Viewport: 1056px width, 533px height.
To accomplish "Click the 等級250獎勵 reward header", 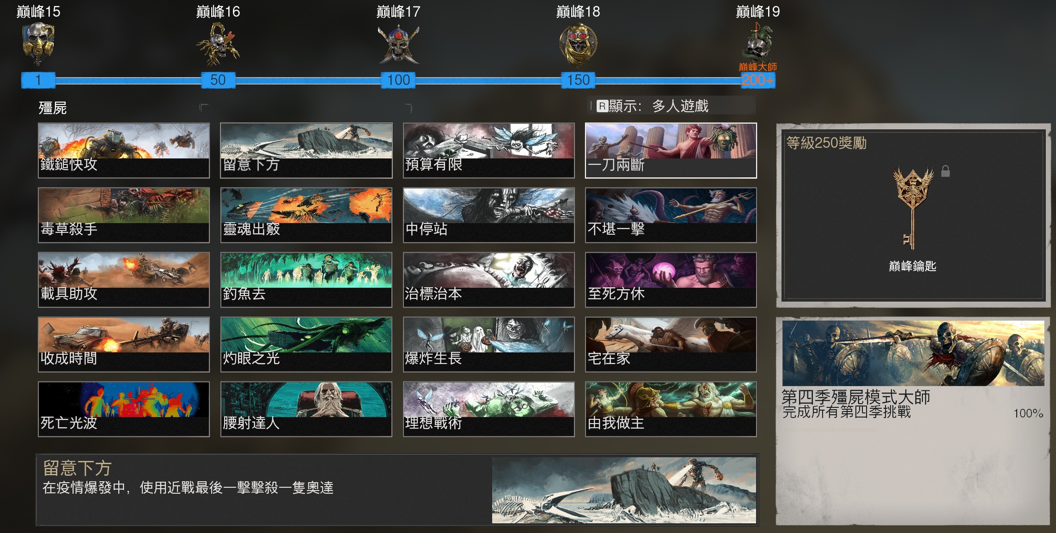I will tap(826, 143).
